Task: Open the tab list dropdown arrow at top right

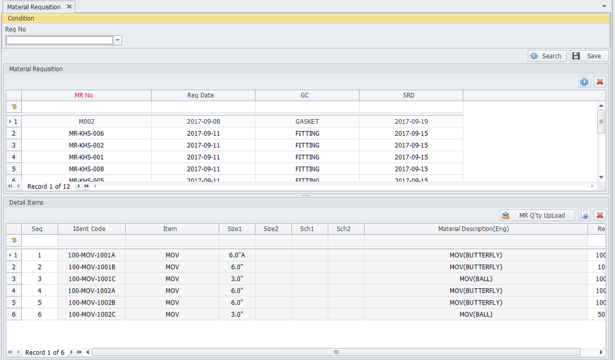Action: tap(604, 7)
